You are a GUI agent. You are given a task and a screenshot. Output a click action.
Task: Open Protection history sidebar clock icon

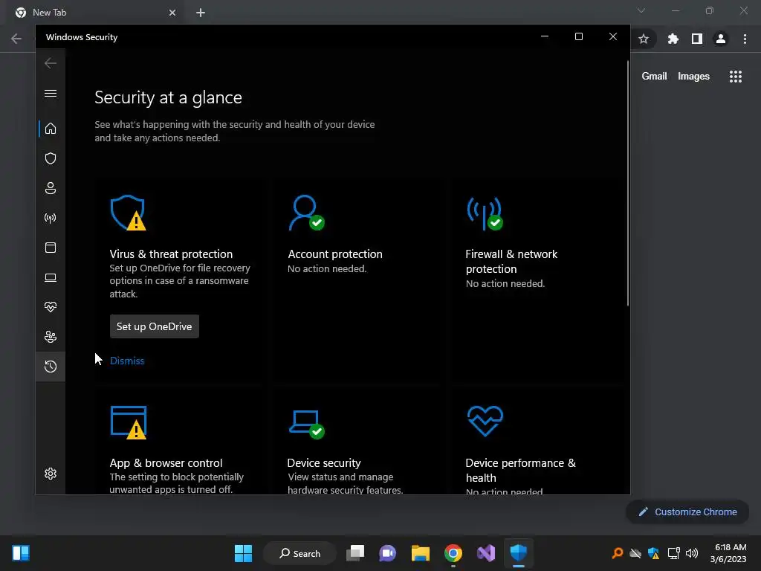pyautogui.click(x=51, y=367)
